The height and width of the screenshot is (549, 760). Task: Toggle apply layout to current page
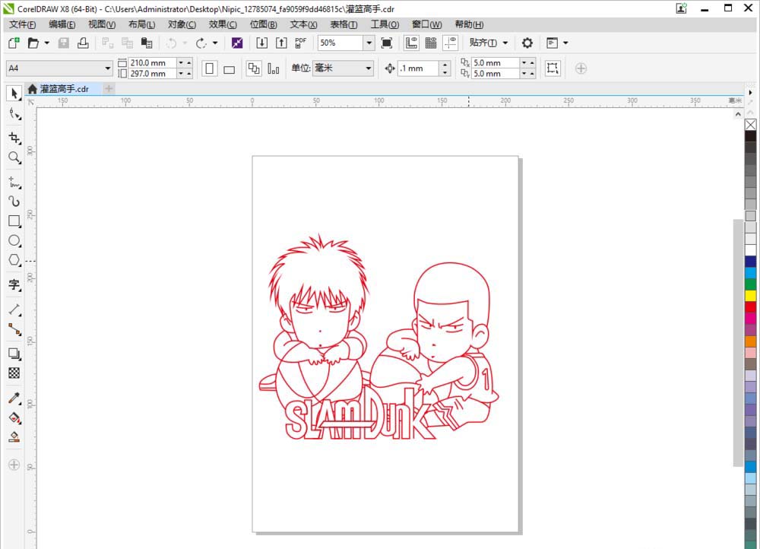[x=274, y=68]
